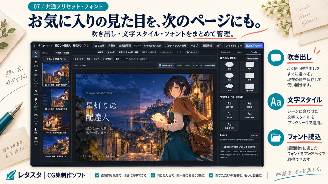Click the Render確認 button
The height and width of the screenshot is (184, 328).
click(210, 65)
